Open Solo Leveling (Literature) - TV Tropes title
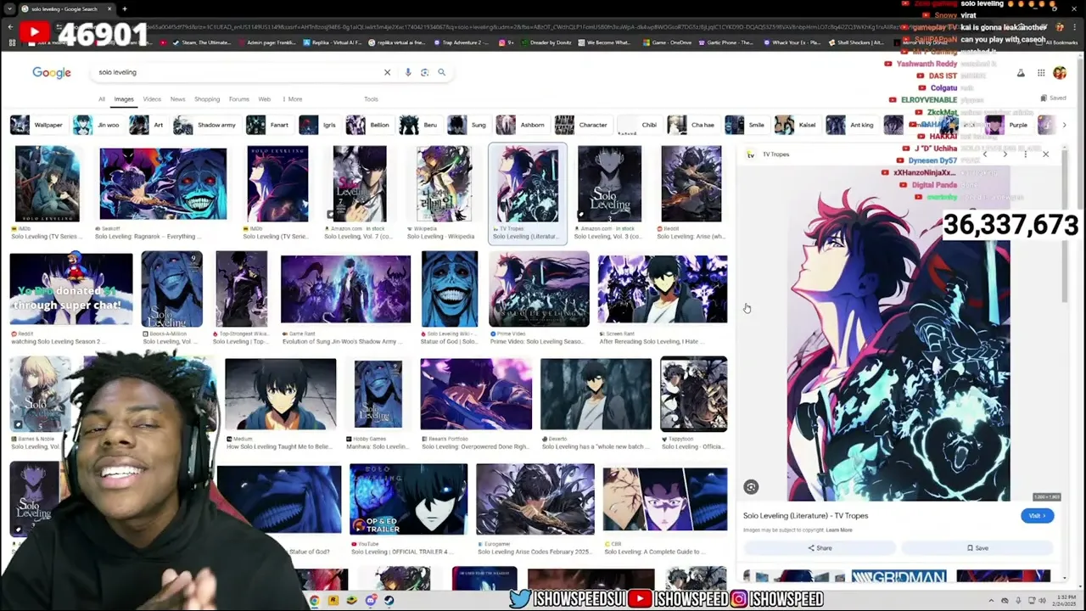Viewport: 1086px width, 611px height. point(805,516)
